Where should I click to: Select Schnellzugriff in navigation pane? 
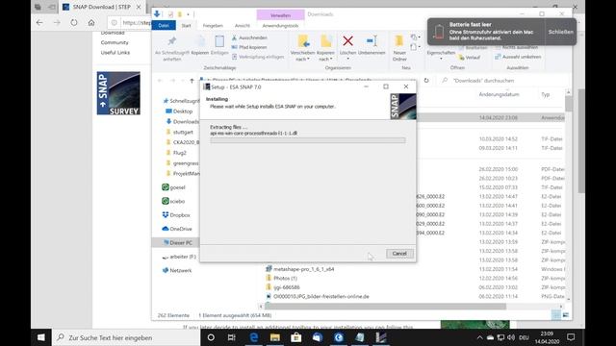point(181,101)
